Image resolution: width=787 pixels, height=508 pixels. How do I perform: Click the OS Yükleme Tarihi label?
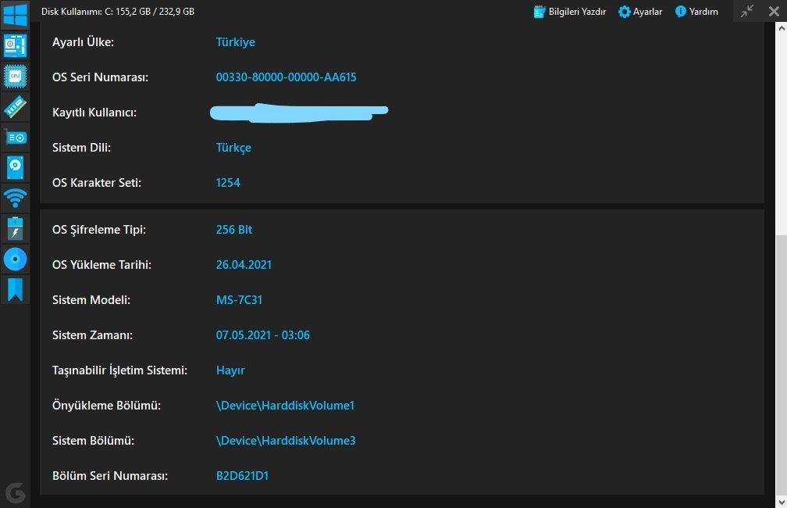(101, 265)
